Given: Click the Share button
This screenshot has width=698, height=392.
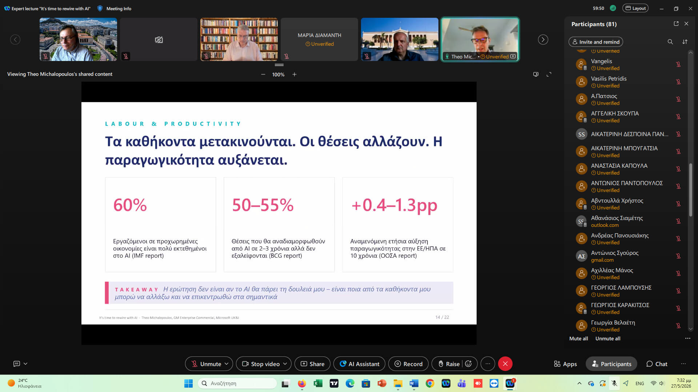Looking at the screenshot, I should [x=312, y=364].
